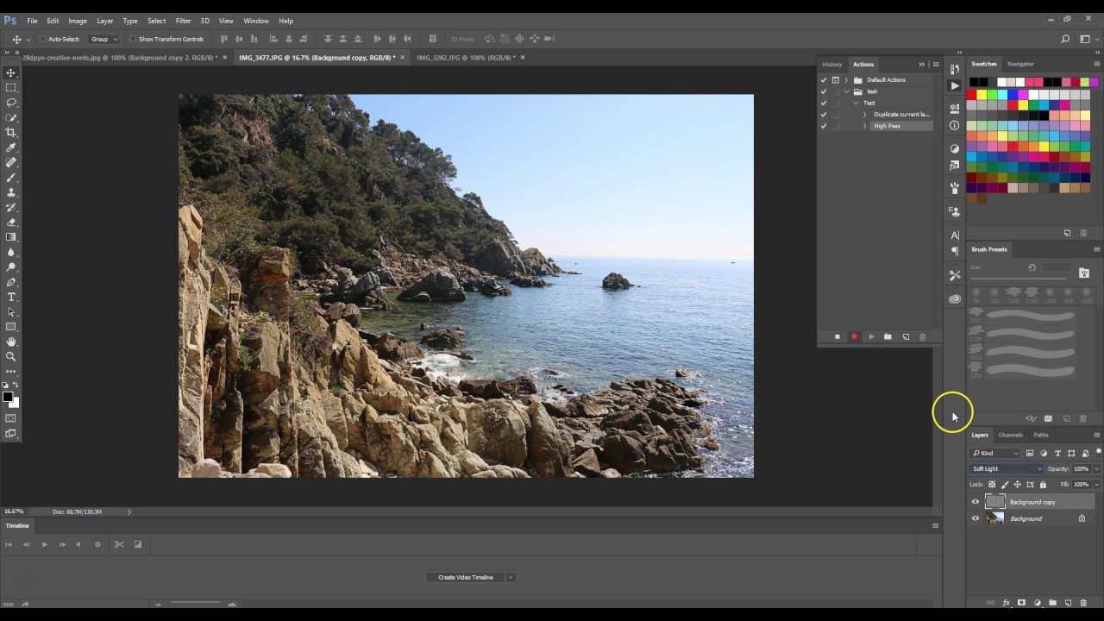Switch to the IMG_3282.JPG document tab
Image resolution: width=1104 pixels, height=621 pixels.
pyautogui.click(x=464, y=58)
